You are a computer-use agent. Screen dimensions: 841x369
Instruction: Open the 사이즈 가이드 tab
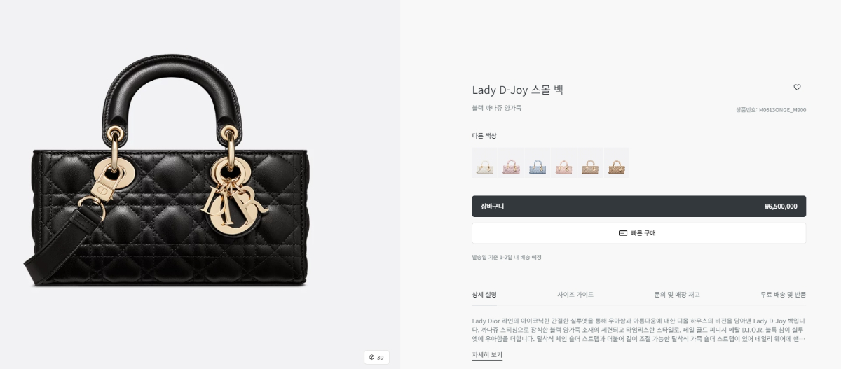(575, 295)
